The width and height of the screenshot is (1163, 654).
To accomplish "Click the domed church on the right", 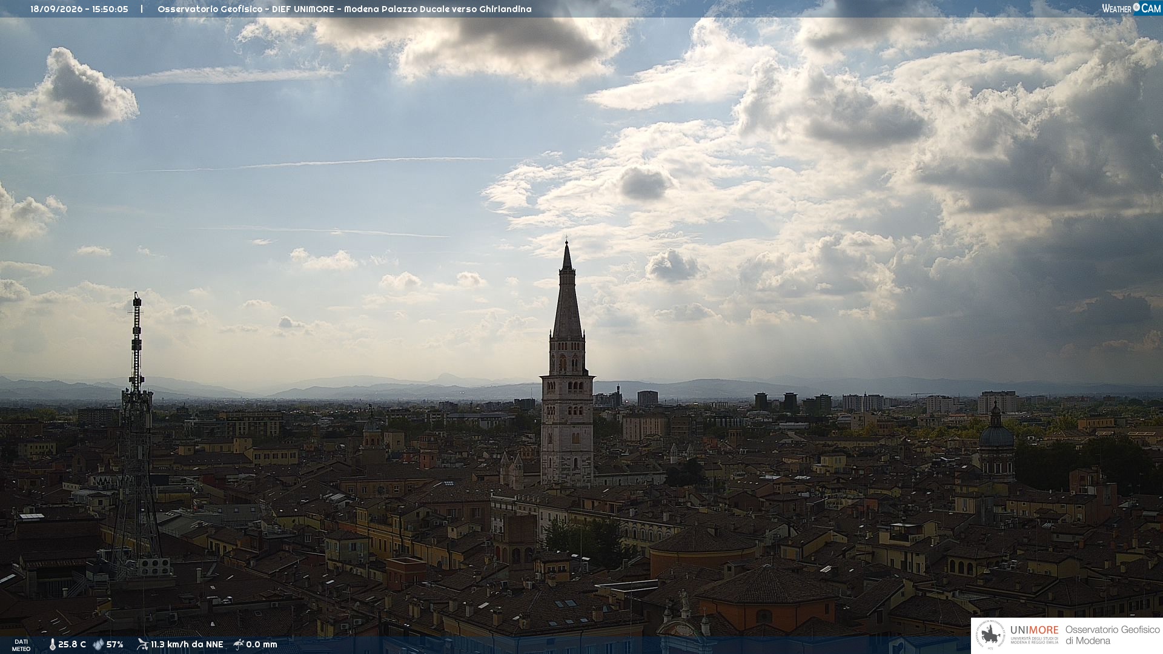I will pos(996,442).
